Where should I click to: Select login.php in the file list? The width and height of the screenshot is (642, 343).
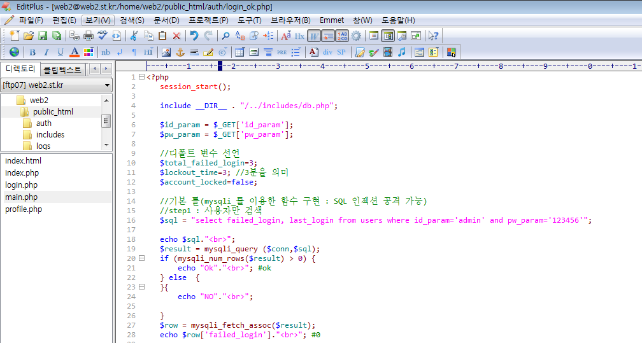tap(21, 185)
